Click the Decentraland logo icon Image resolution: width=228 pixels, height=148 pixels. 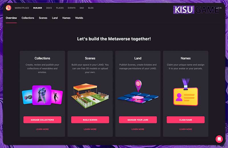(9, 8)
